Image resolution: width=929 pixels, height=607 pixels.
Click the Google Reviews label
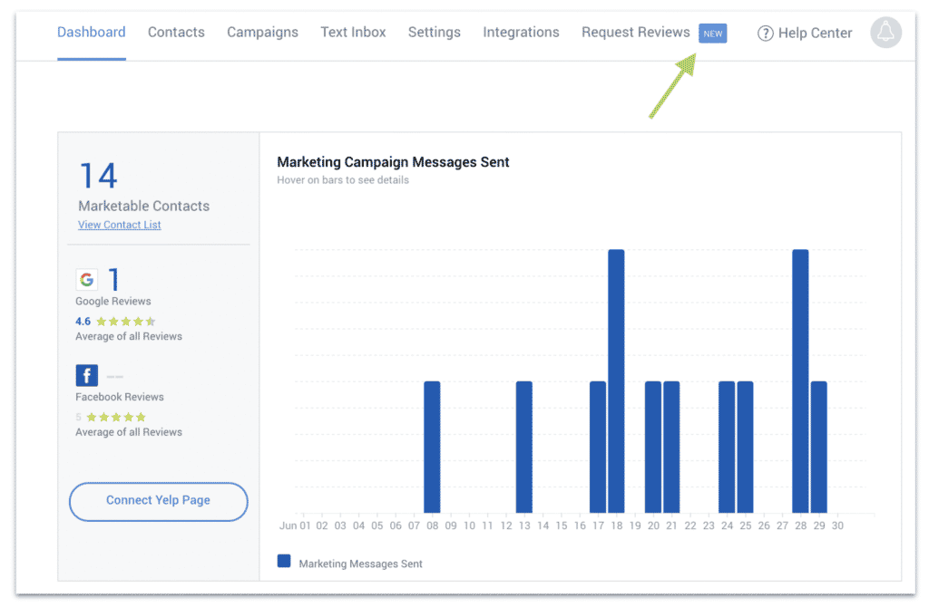[113, 301]
